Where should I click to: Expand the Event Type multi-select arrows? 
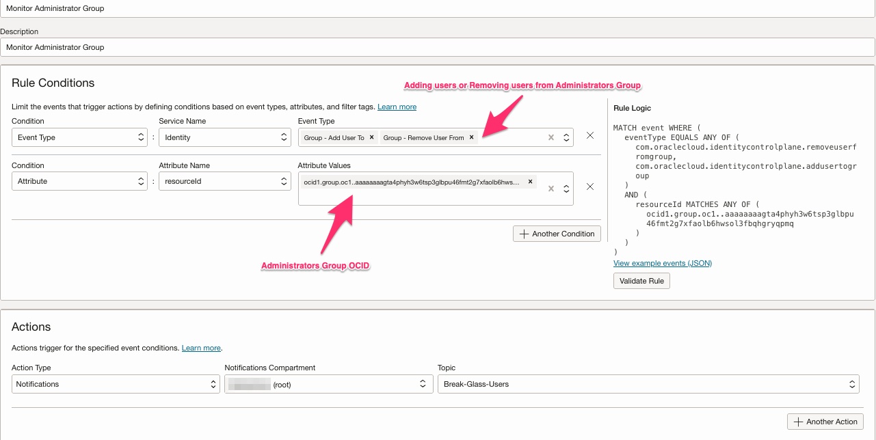(x=566, y=137)
